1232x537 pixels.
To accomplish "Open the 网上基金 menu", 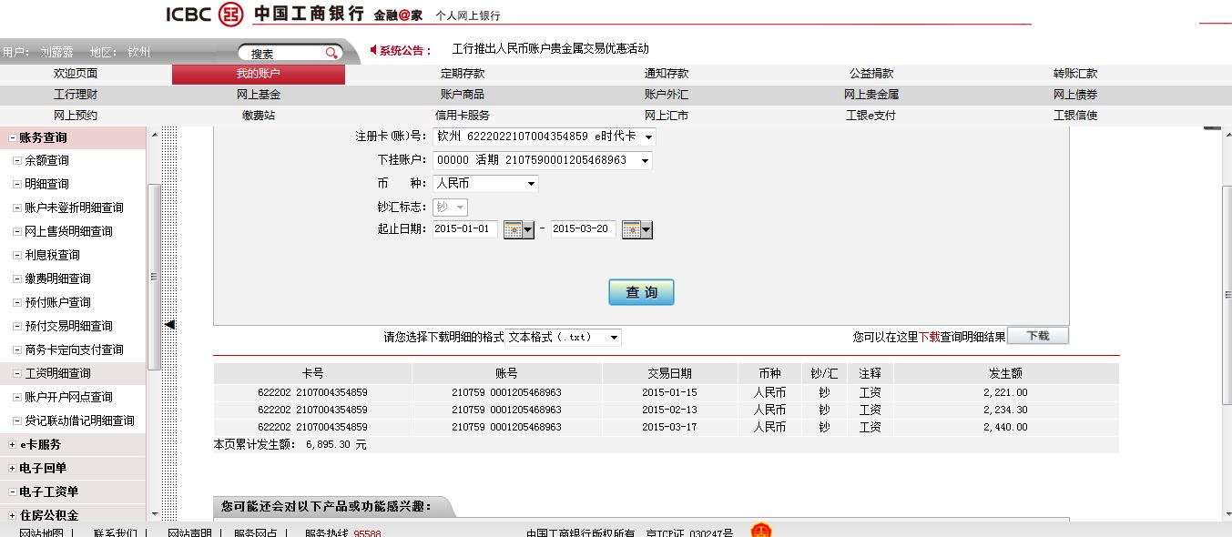I will point(259,95).
